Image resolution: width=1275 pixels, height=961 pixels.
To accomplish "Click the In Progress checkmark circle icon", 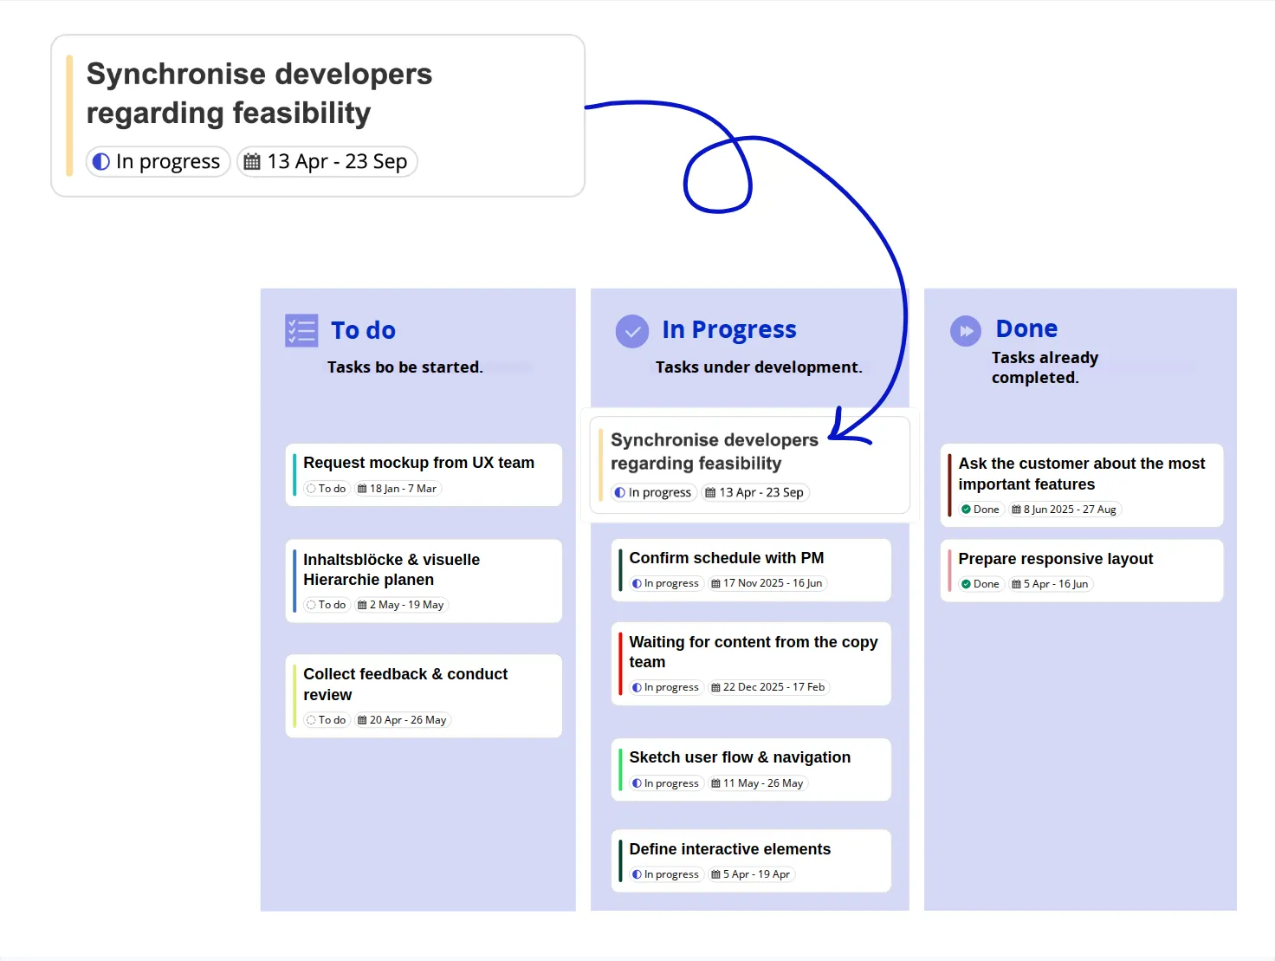I will tap(631, 331).
